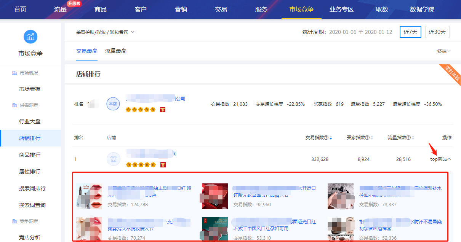Select the 近7天 period button
This screenshot has height=242, width=461.
[x=410, y=32]
